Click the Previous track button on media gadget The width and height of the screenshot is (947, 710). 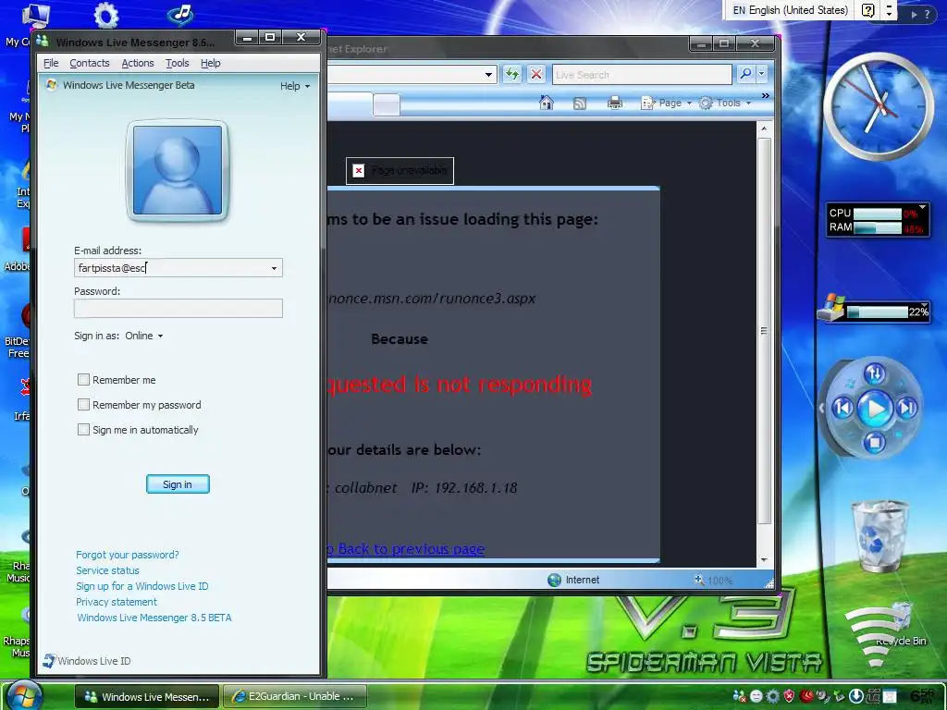843,409
